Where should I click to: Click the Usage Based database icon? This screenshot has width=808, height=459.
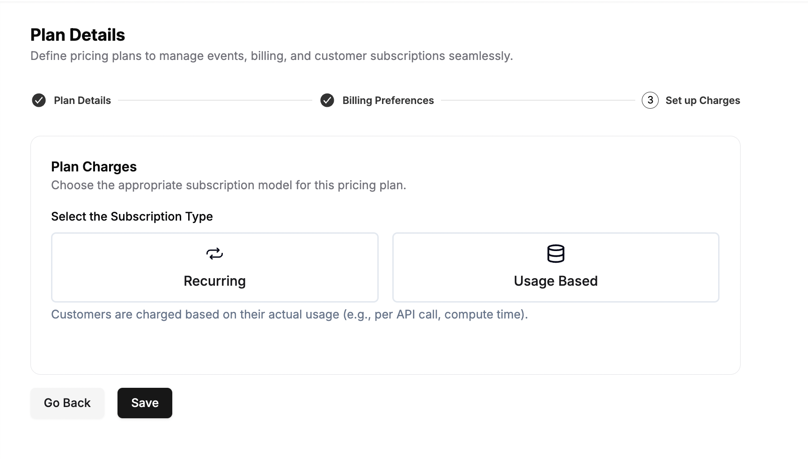(556, 254)
